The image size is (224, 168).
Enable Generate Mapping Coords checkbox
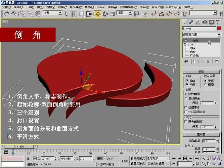click(186, 112)
